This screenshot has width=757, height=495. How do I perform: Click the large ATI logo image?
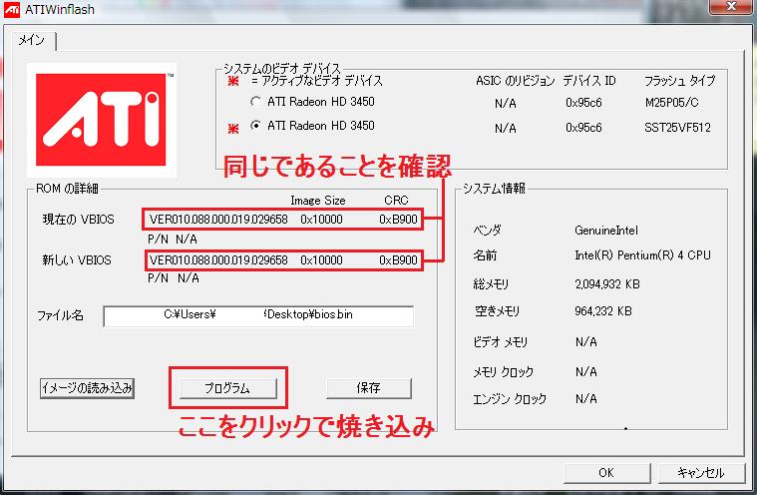(101, 120)
